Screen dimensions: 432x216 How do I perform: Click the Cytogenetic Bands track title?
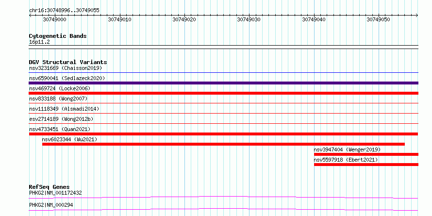[58, 36]
